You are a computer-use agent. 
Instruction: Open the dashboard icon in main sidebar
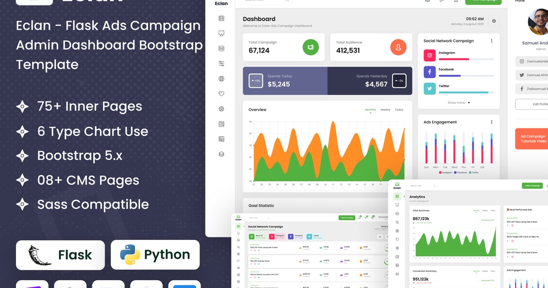click(x=221, y=18)
